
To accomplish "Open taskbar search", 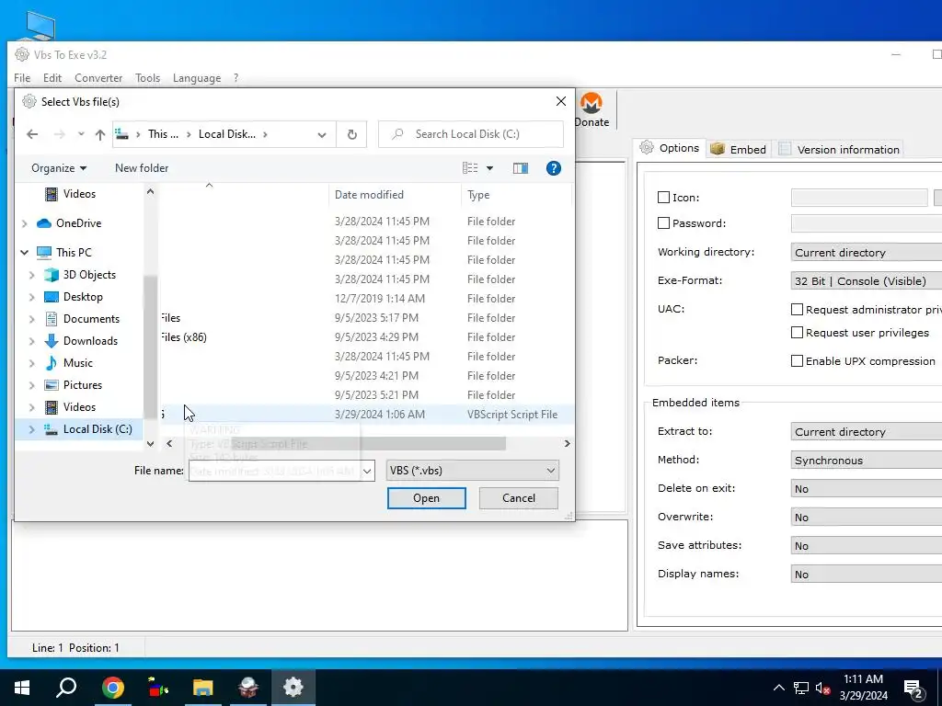I will pyautogui.click(x=66, y=688).
